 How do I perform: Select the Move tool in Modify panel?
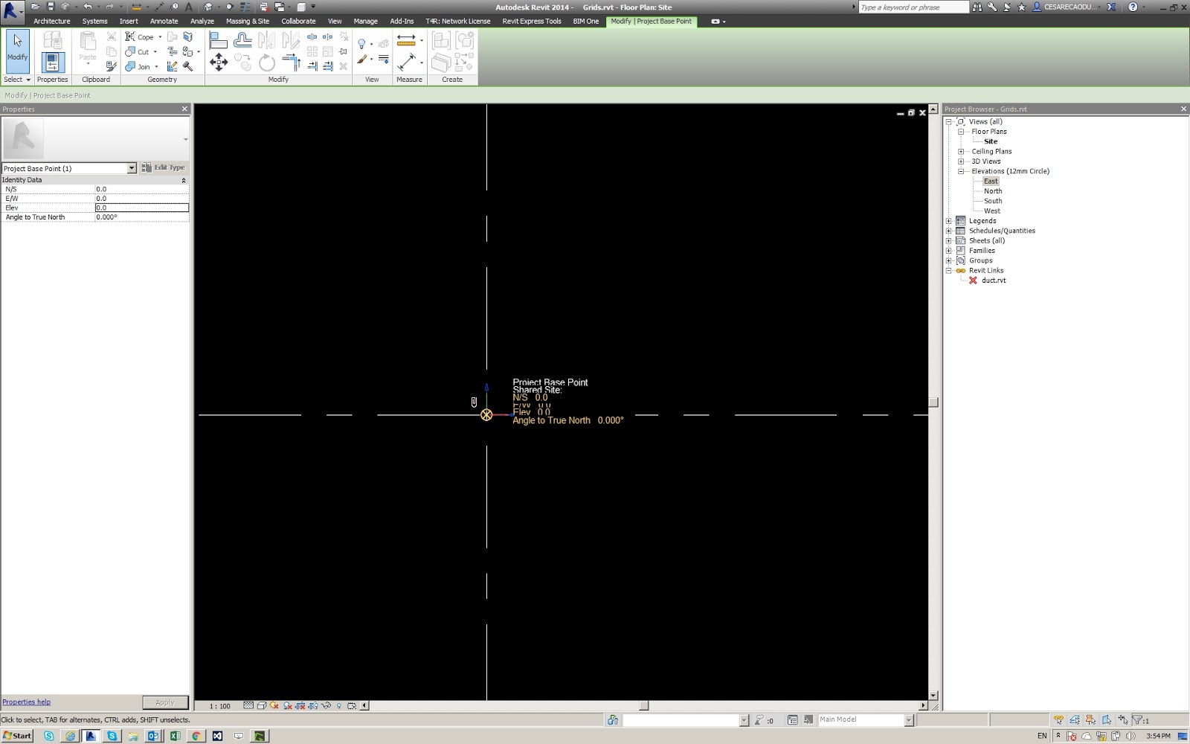click(x=219, y=62)
